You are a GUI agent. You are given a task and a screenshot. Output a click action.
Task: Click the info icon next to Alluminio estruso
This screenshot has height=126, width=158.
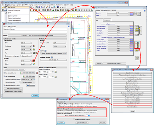click(x=52, y=57)
